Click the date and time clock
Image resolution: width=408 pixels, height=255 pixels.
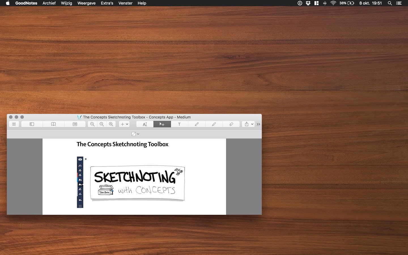371,3
